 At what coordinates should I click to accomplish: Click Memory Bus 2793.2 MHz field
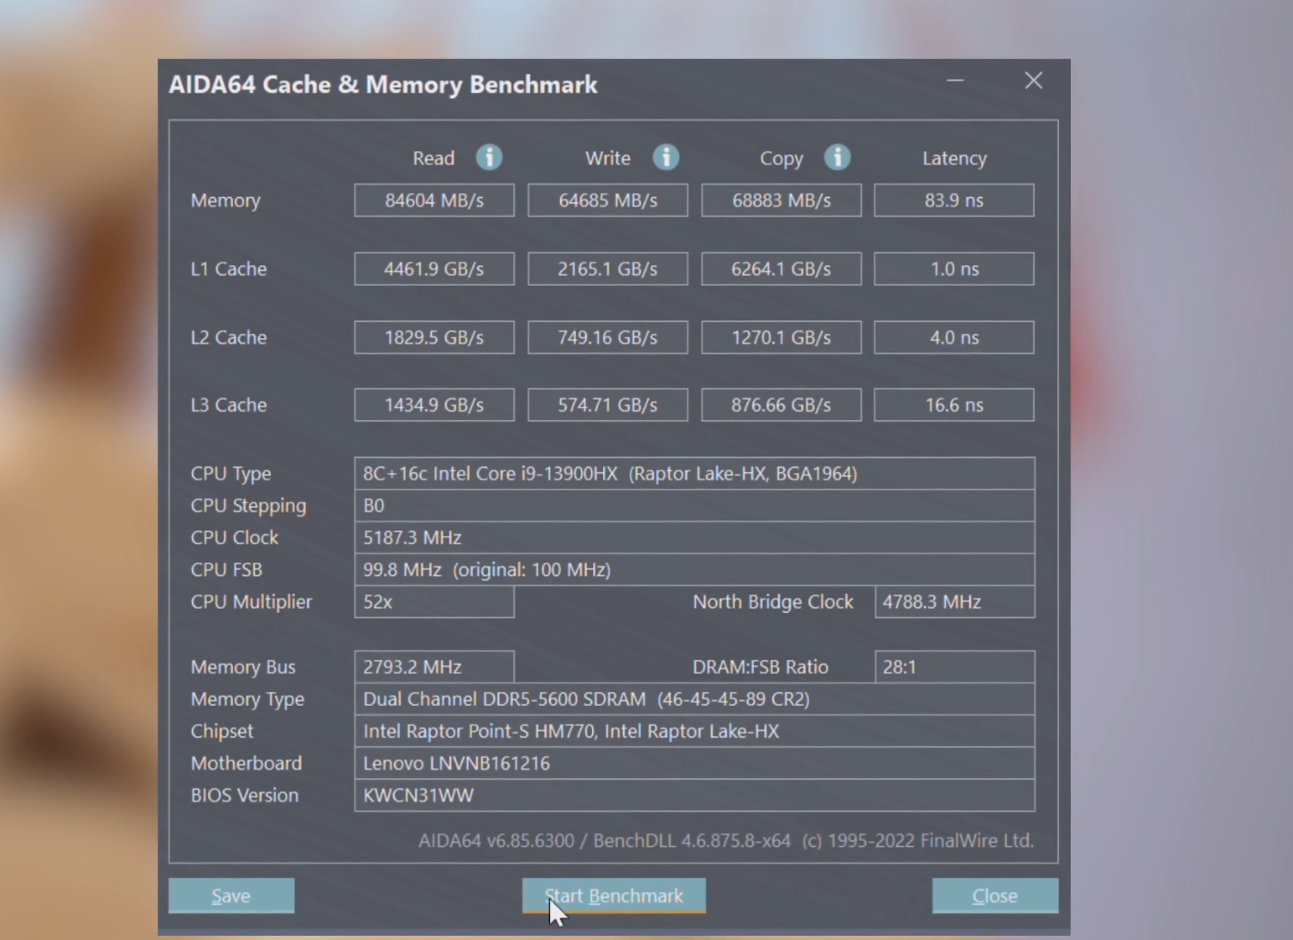point(434,667)
